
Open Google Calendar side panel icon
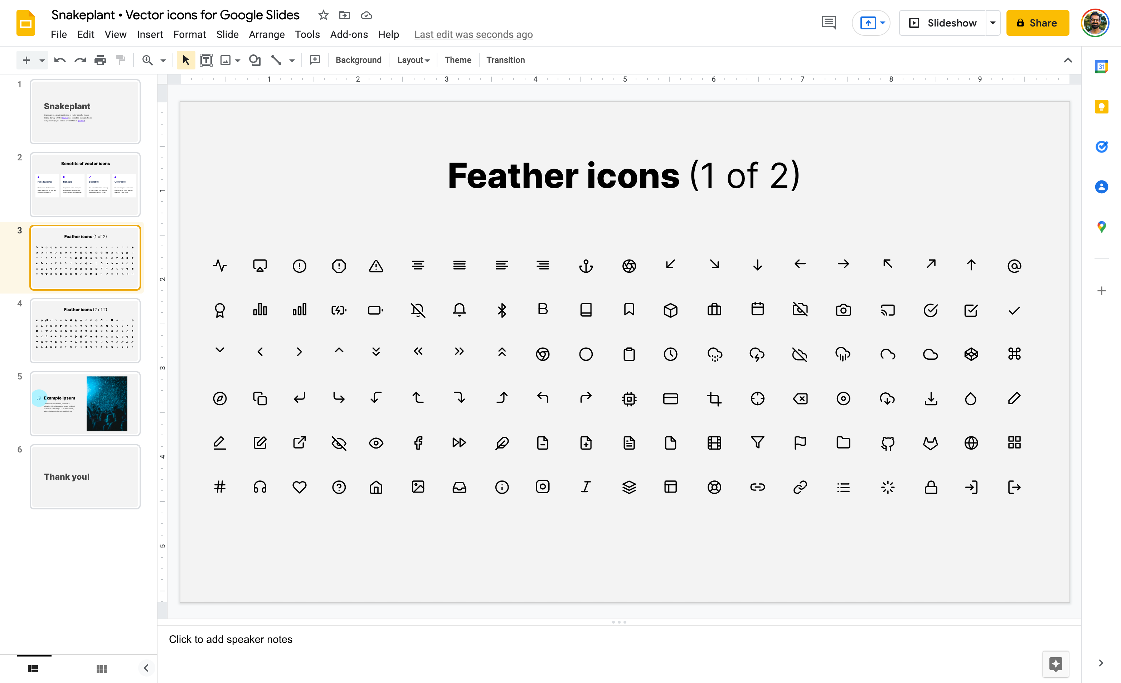click(x=1101, y=67)
